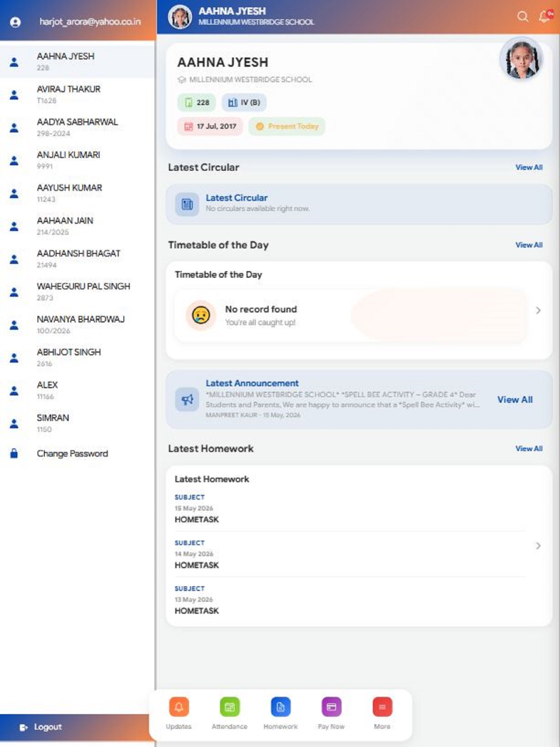Click the person icon next to AADYA SABHARWAL
The height and width of the screenshot is (747, 560).
[x=14, y=128]
